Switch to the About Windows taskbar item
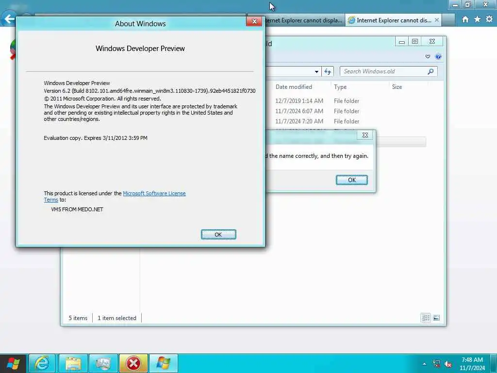 [x=164, y=363]
